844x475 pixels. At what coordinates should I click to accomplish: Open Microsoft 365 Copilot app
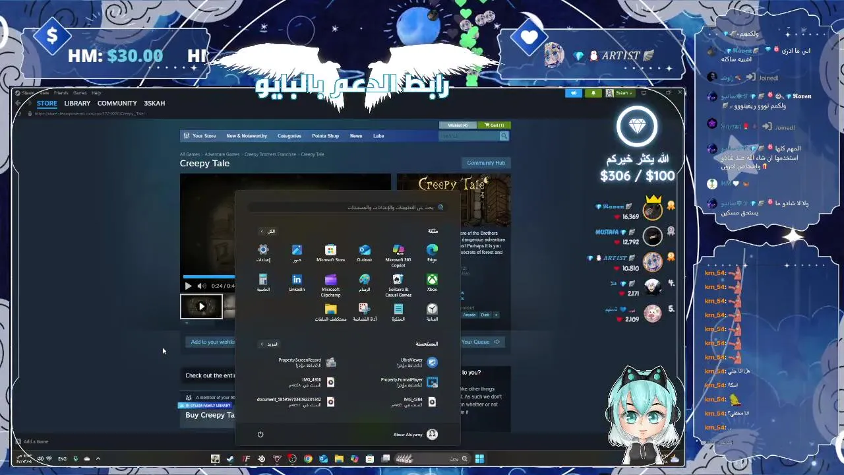click(398, 255)
